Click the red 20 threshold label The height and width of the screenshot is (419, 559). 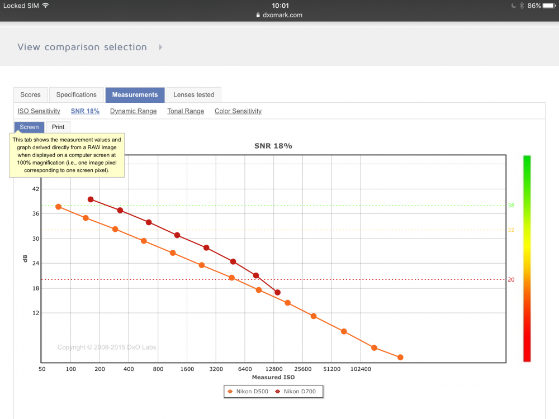tap(511, 280)
